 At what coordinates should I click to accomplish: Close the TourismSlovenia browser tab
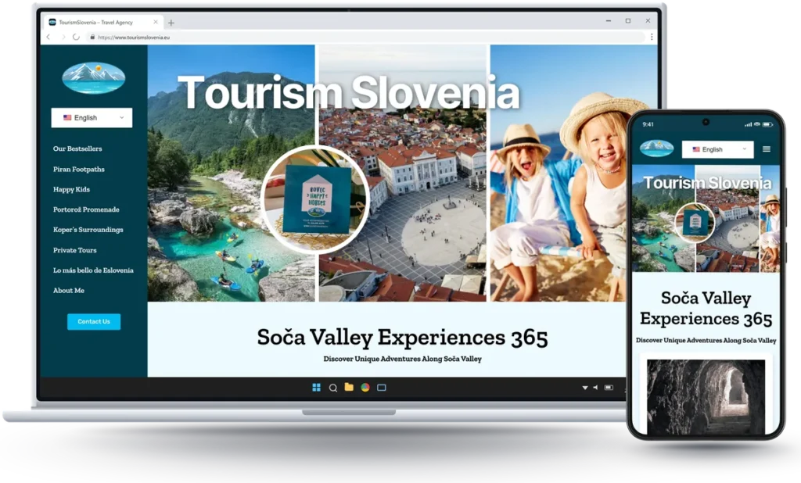point(156,22)
